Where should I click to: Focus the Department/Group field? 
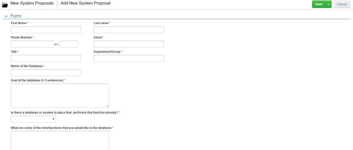[x=129, y=58]
